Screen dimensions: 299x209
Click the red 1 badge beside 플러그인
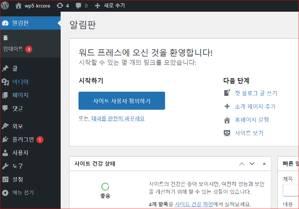pos(40,140)
